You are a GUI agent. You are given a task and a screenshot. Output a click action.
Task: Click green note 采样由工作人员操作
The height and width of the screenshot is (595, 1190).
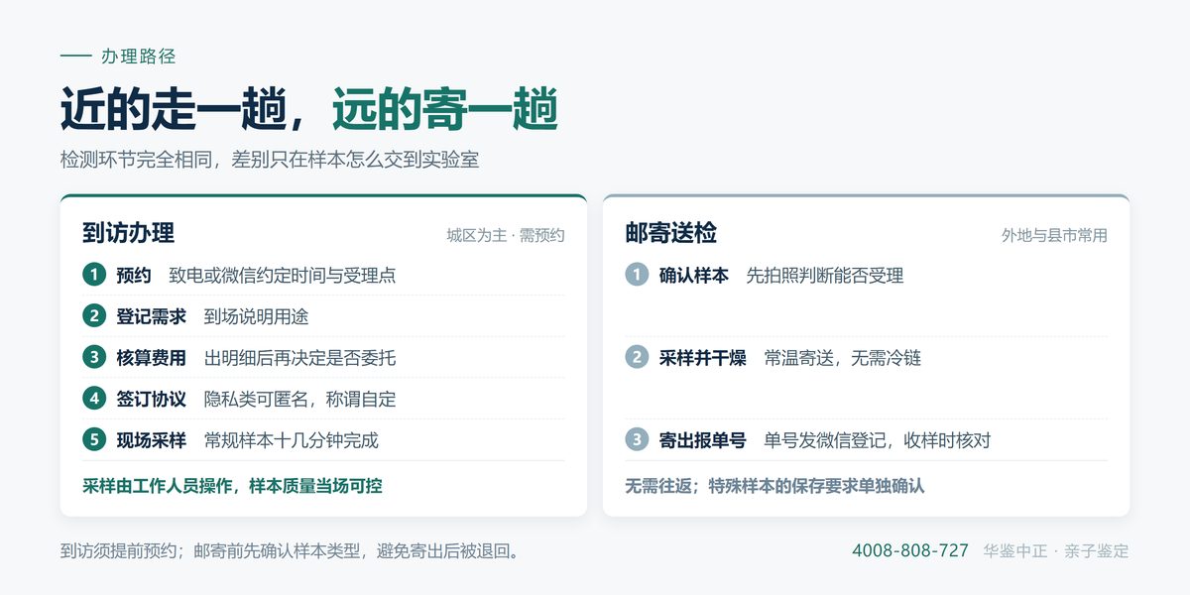[158, 486]
